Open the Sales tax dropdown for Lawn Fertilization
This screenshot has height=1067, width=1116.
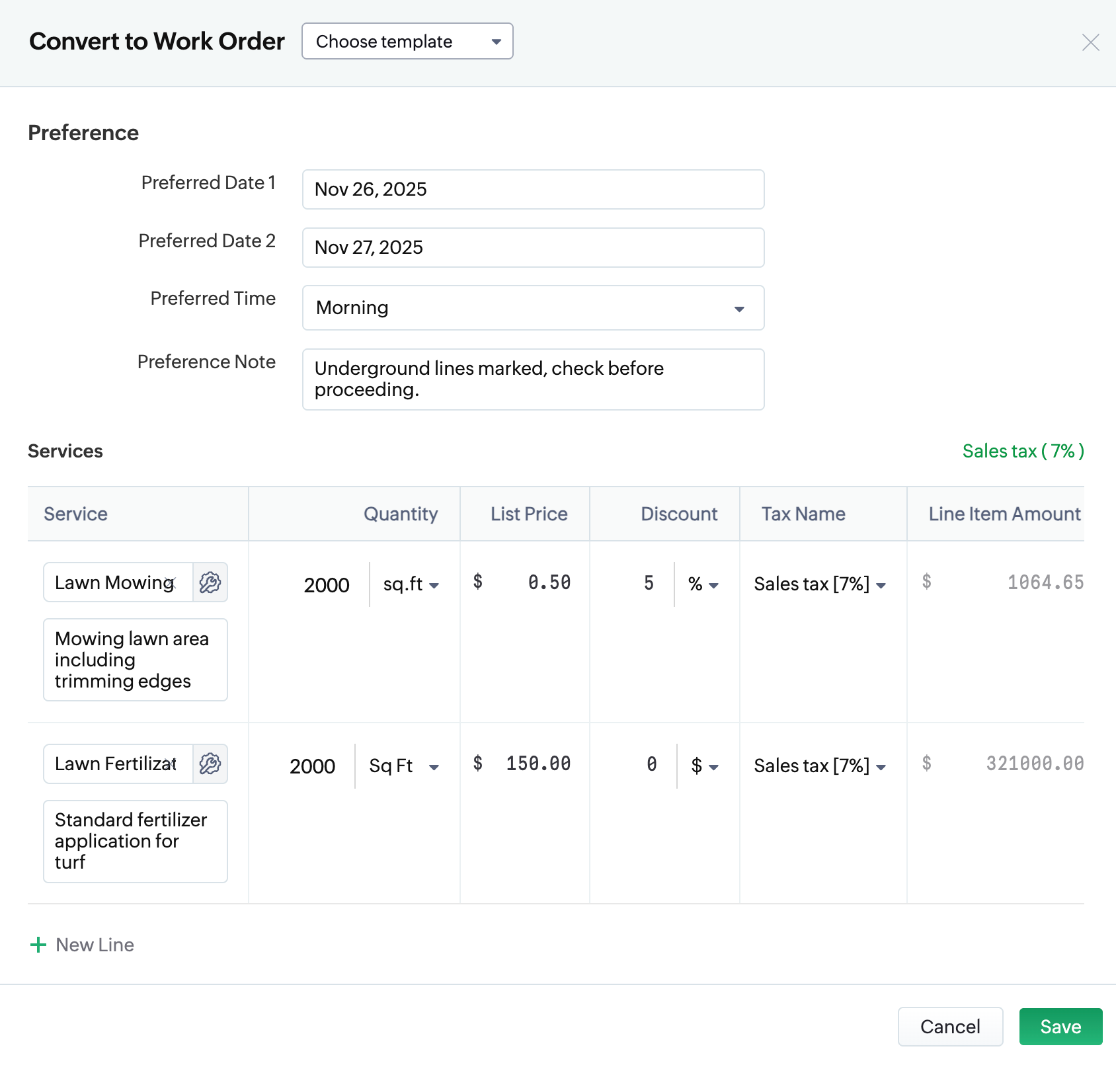point(820,766)
